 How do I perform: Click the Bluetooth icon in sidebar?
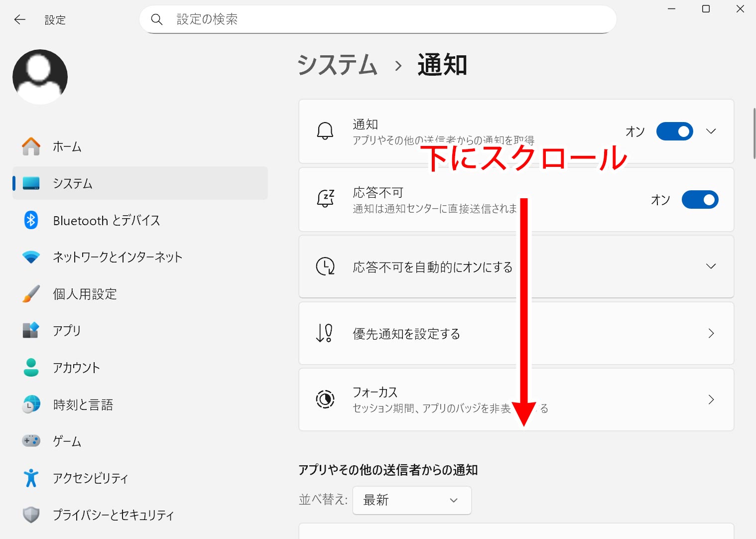coord(31,220)
